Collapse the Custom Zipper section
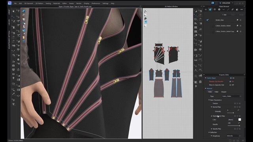Image resolution: width=253 pixels, height=142 pixels. click(x=206, y=78)
